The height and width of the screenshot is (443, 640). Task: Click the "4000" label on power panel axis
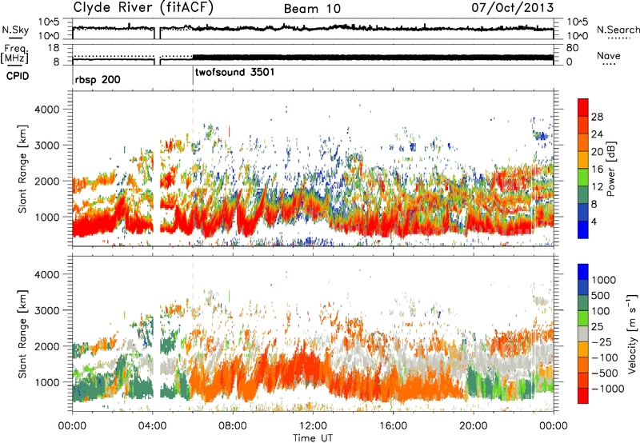[46, 110]
